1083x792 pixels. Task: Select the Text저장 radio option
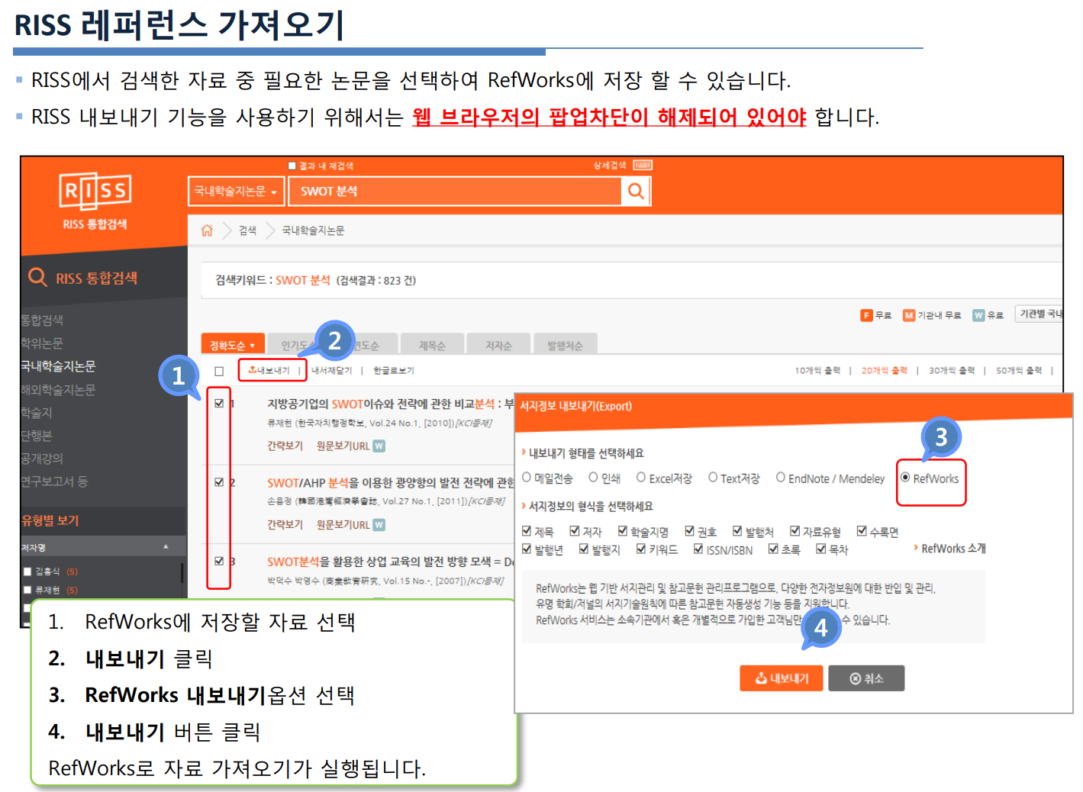[x=713, y=478]
